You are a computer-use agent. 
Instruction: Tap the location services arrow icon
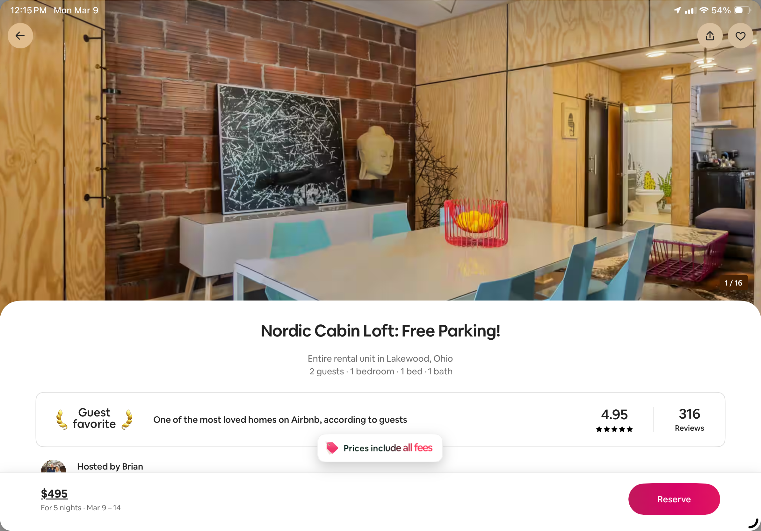[x=678, y=10]
